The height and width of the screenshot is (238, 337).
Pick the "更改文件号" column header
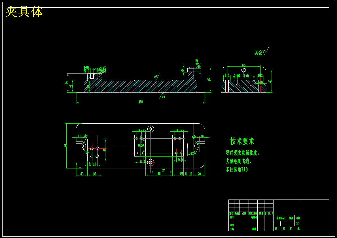point(253,213)
